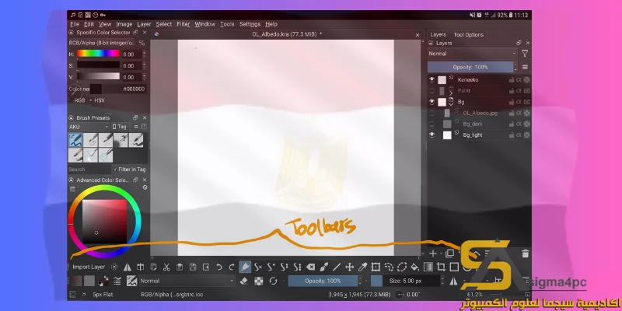Click the Cut scissors icon
The image size is (622, 311).
166,267
